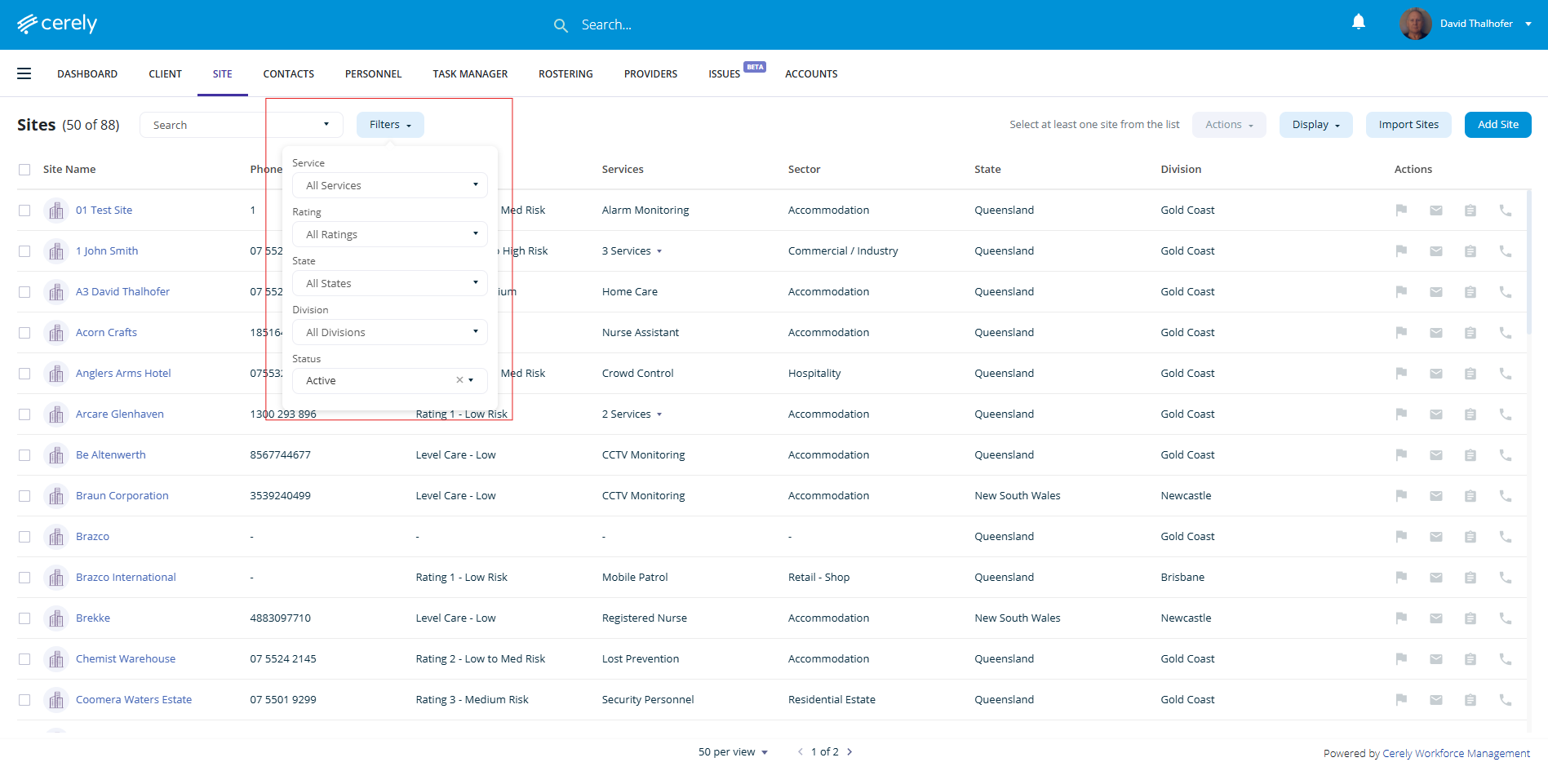Email the Brazco International site
The height and width of the screenshot is (762, 1548).
coord(1436,578)
